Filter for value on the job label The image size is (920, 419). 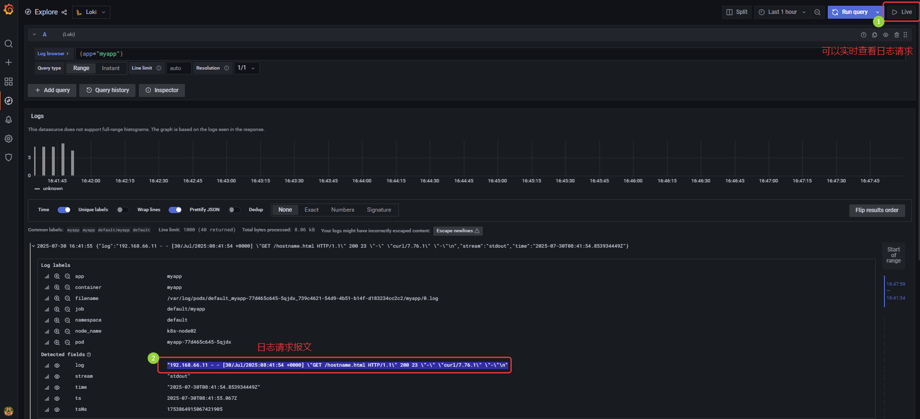[57, 309]
